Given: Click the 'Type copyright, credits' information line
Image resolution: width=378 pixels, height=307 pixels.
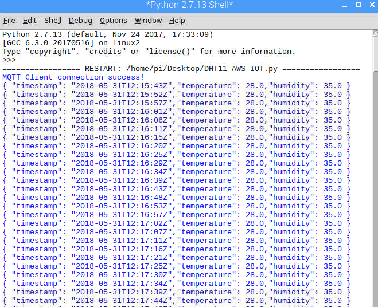Looking at the screenshot, I should [149, 52].
